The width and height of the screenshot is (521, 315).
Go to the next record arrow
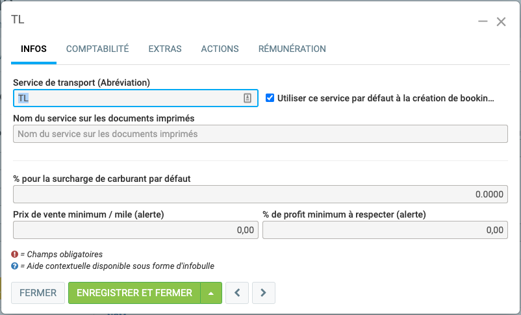(x=263, y=293)
